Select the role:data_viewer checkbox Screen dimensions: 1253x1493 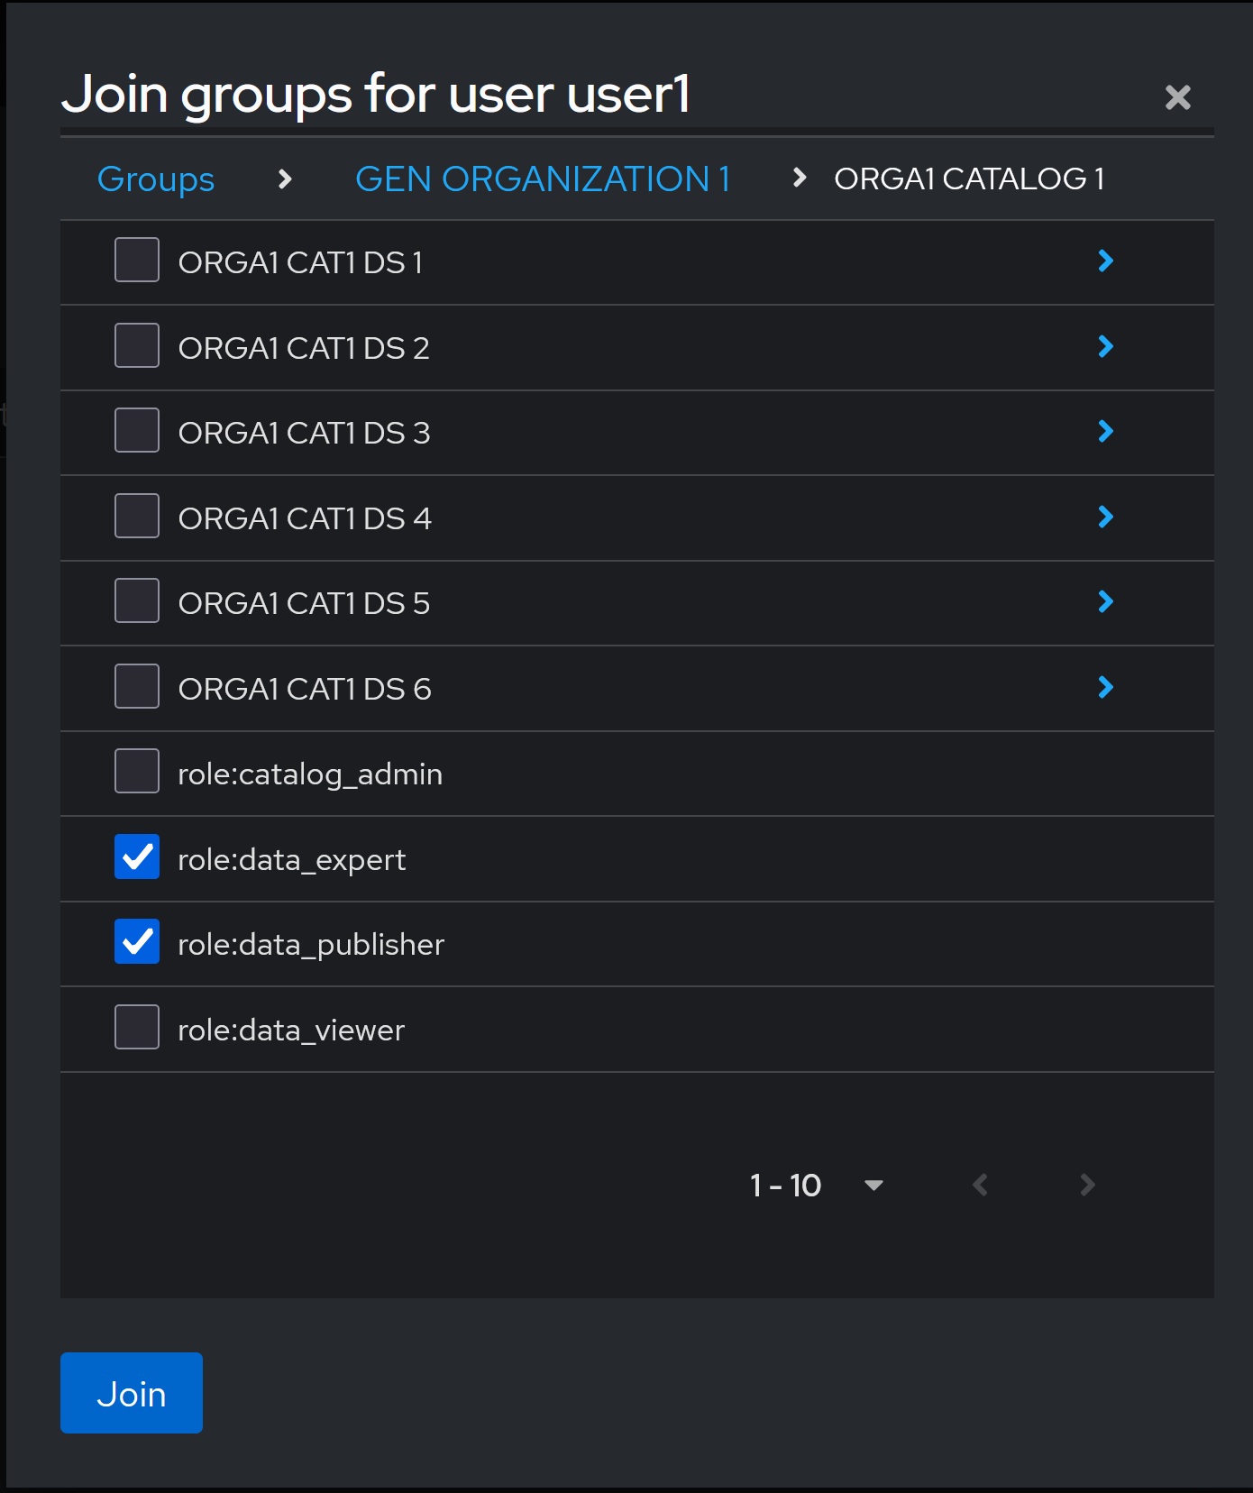[x=137, y=1027]
